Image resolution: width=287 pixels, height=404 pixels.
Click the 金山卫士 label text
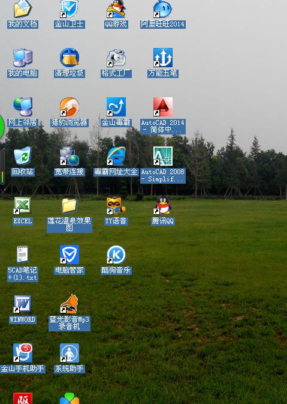coord(70,24)
